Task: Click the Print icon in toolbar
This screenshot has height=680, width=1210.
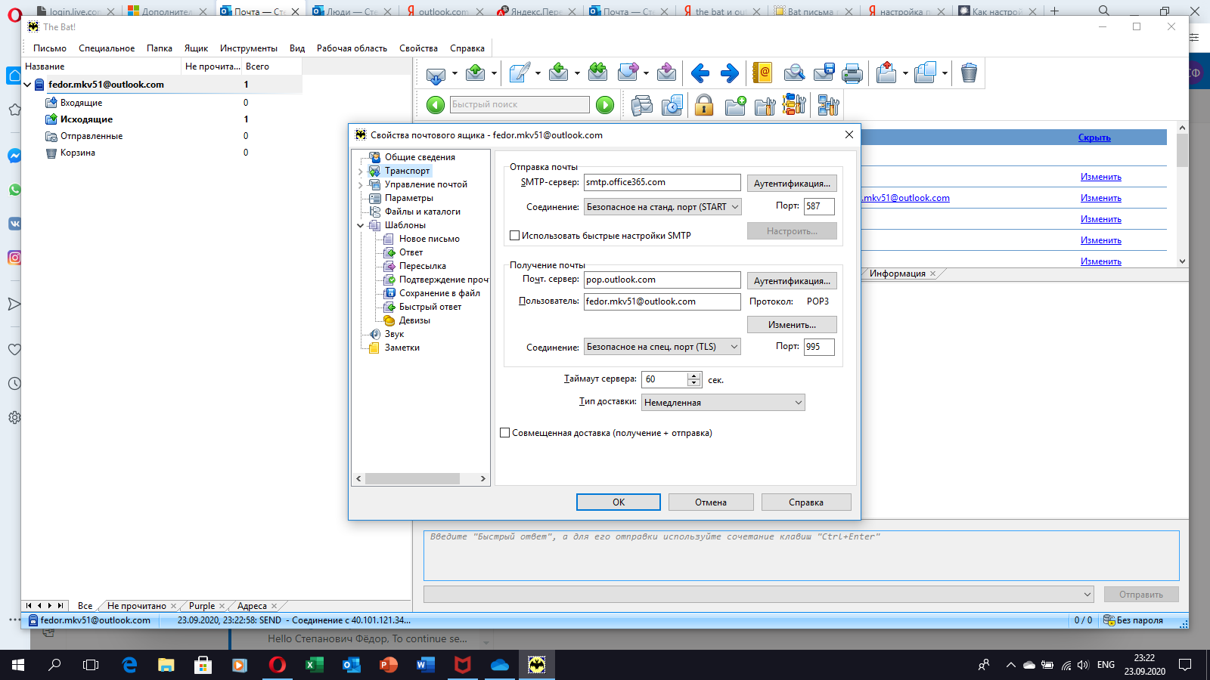Action: [852, 73]
